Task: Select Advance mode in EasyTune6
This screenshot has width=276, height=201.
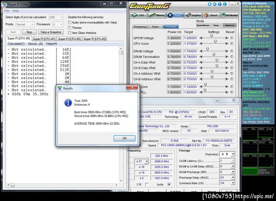Action: 230,25
